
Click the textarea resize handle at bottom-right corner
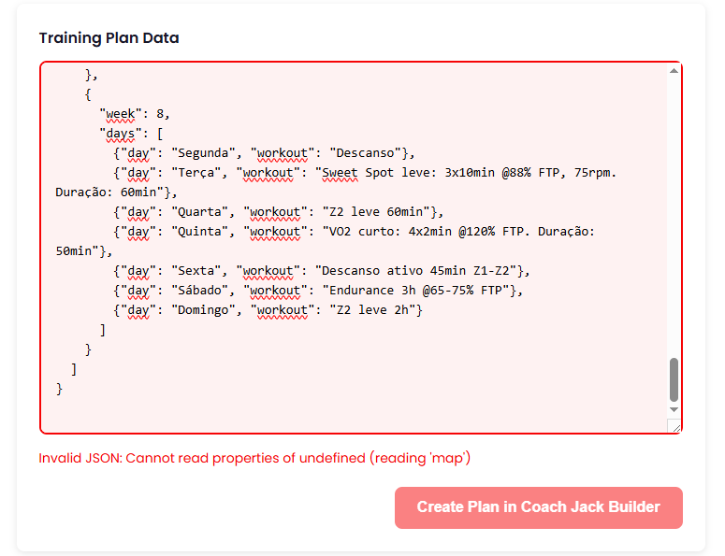(674, 425)
